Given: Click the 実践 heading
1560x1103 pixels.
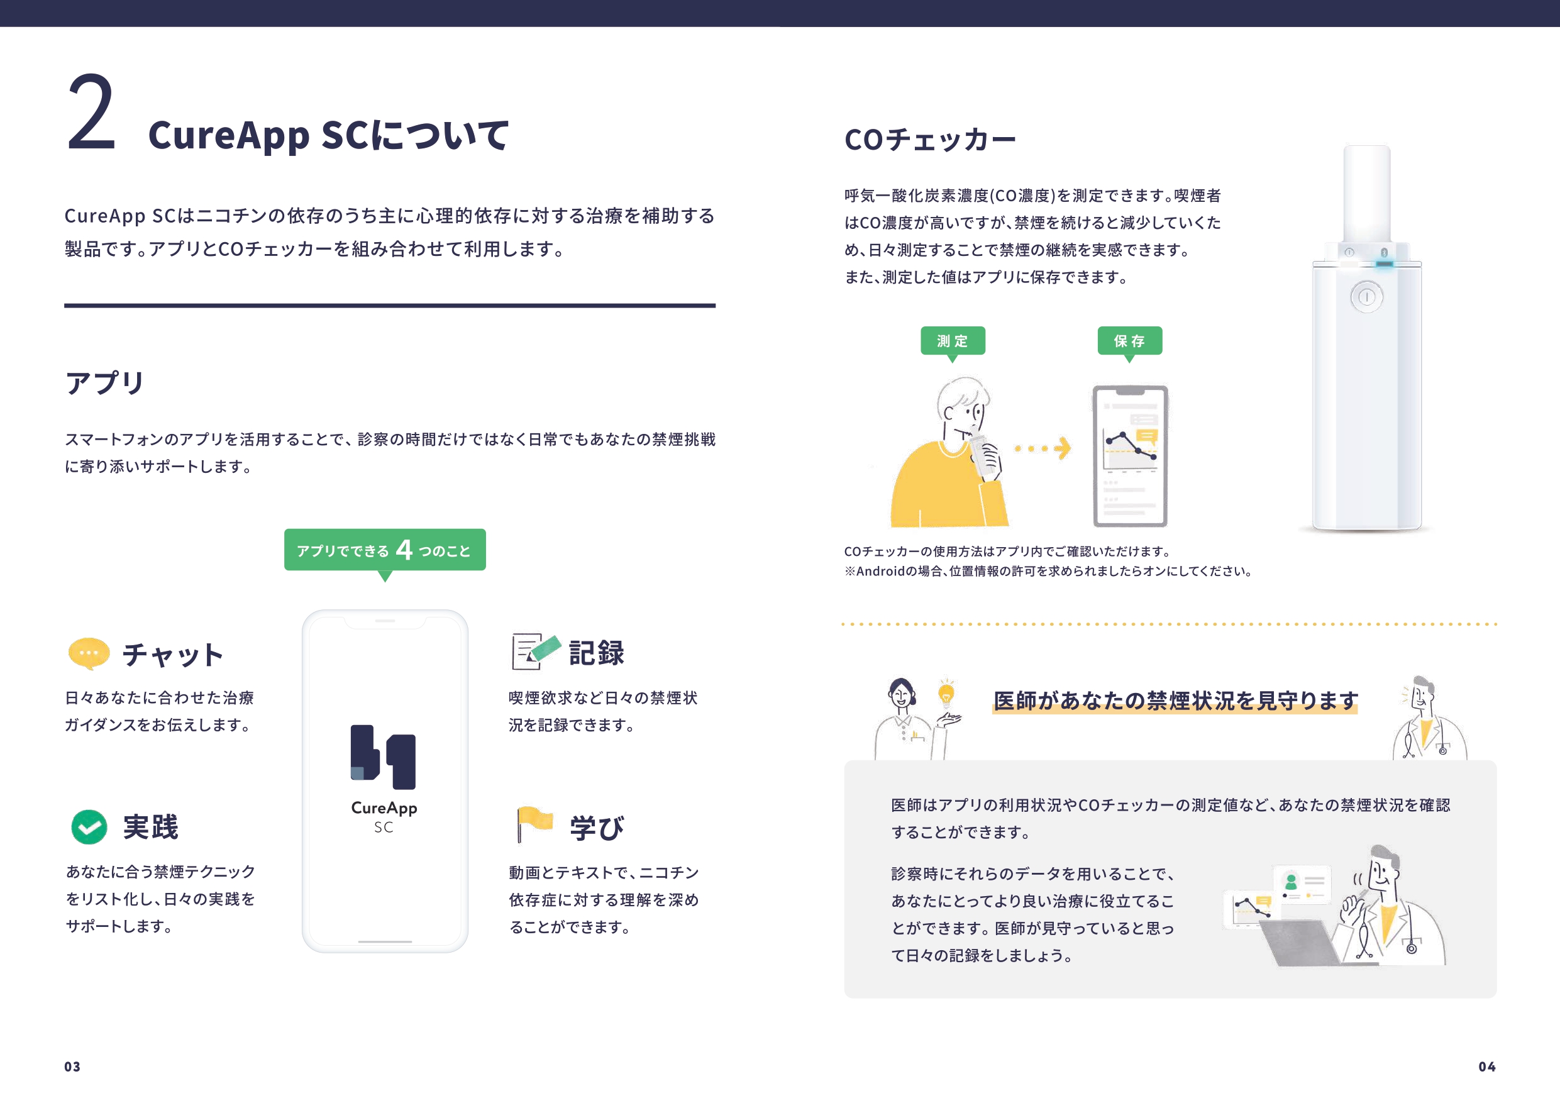Looking at the screenshot, I should pyautogui.click(x=151, y=827).
